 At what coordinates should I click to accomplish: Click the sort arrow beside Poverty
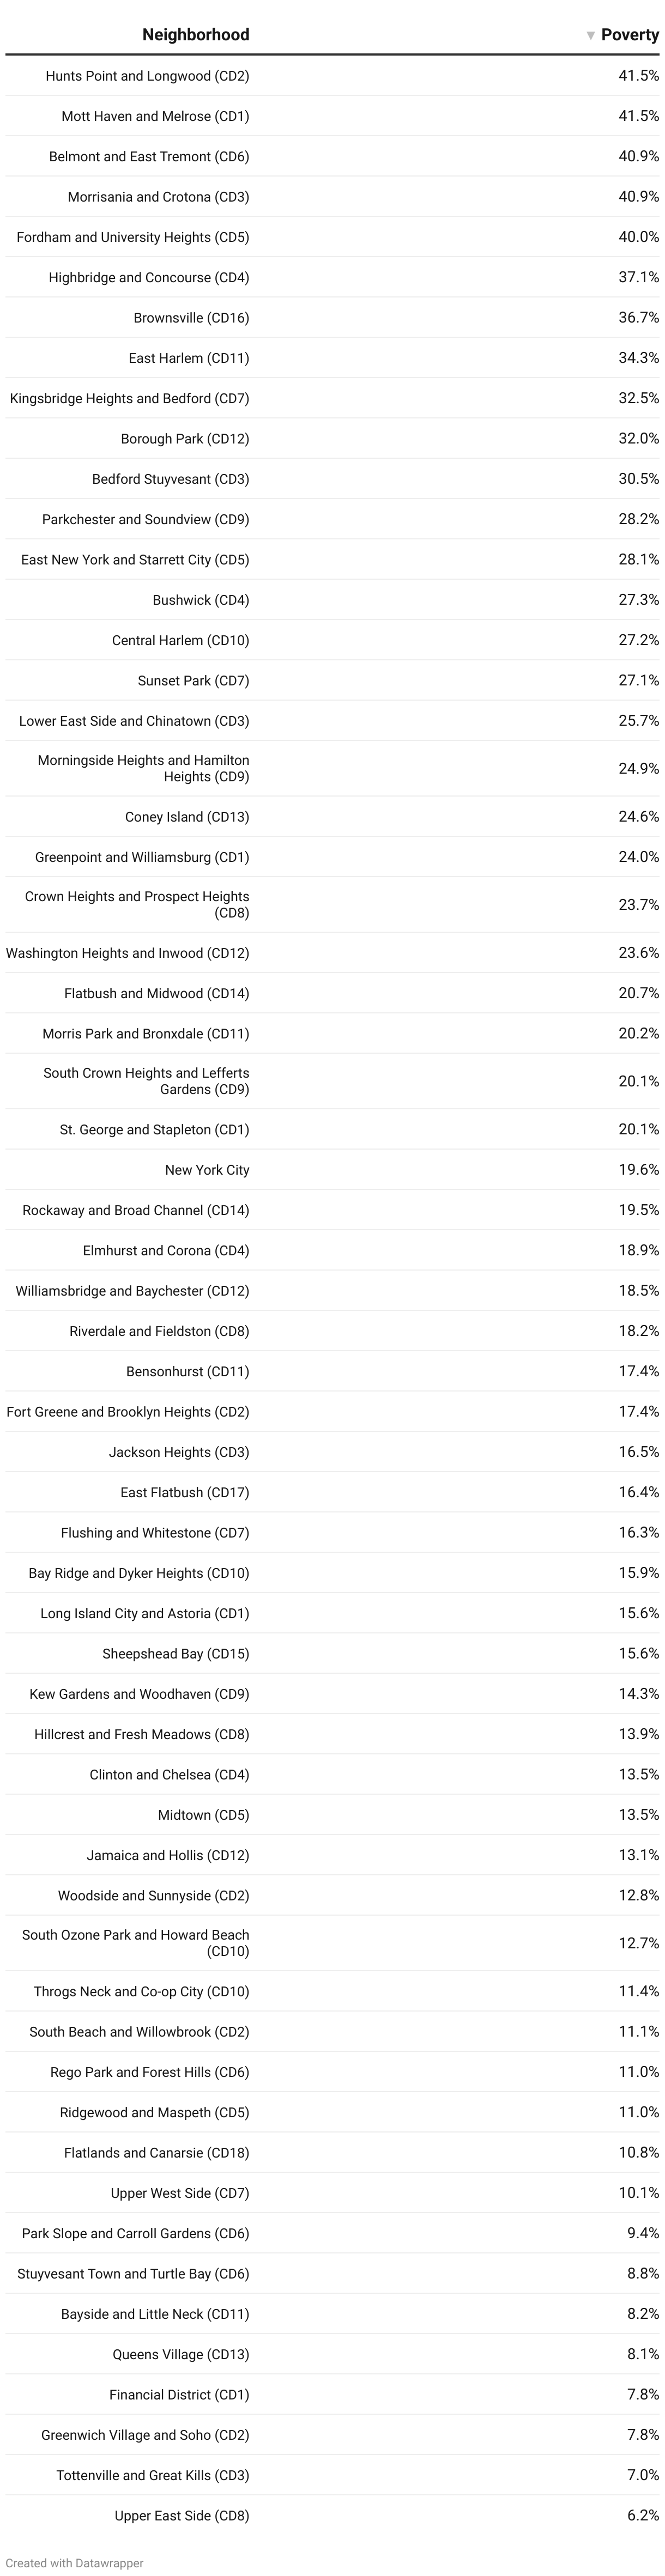click(590, 35)
